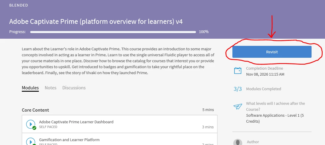Click the BLENDED course type label

pos(19,5)
